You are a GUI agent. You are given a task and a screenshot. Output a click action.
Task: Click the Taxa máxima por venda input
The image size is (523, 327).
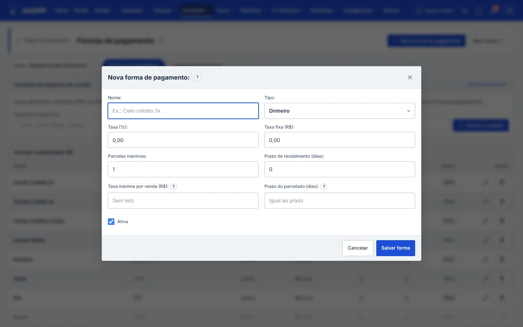pos(183,201)
